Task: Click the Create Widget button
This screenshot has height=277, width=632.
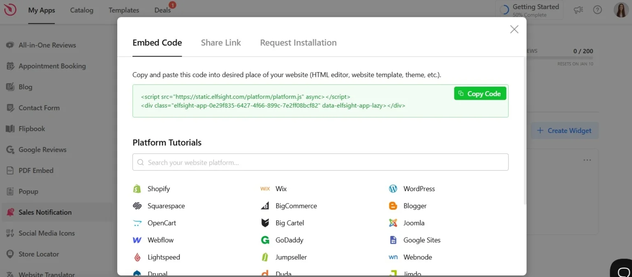Action: [x=565, y=130]
